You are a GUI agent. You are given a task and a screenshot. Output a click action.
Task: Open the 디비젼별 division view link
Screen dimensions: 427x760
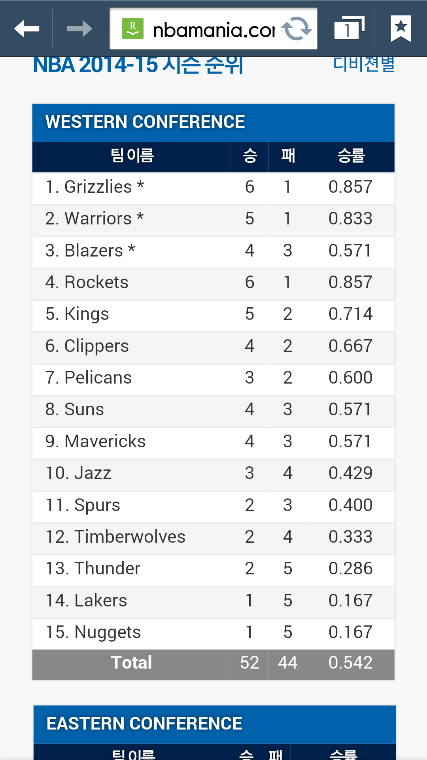coord(364,65)
